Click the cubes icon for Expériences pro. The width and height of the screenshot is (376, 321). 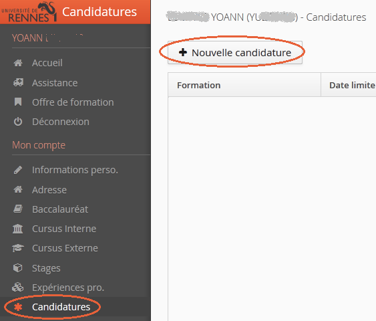click(18, 287)
